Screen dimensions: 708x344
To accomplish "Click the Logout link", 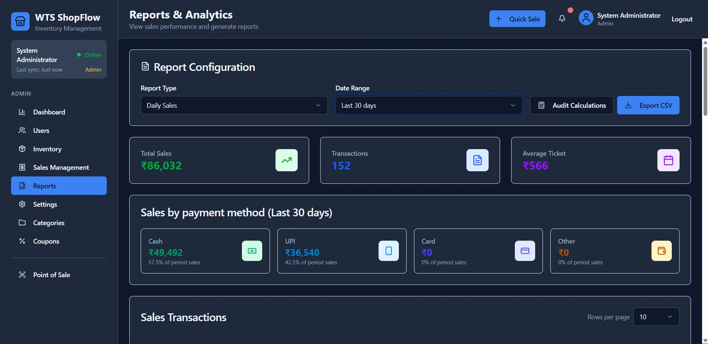I will coord(682,19).
